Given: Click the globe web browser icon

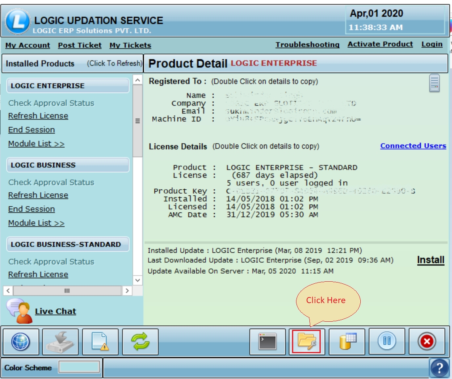Looking at the screenshot, I should 21,342.
